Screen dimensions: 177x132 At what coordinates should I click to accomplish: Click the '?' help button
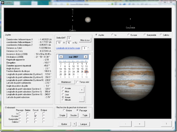[x=74, y=124]
